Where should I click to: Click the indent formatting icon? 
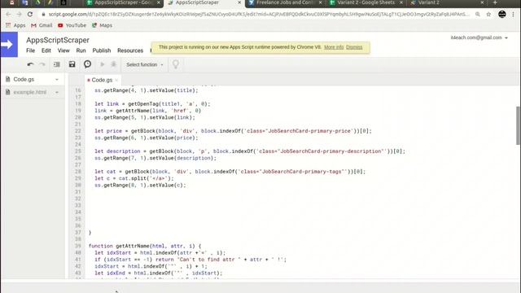(x=57, y=64)
